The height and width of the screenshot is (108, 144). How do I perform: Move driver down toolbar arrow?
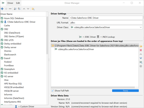coord(28,9)
